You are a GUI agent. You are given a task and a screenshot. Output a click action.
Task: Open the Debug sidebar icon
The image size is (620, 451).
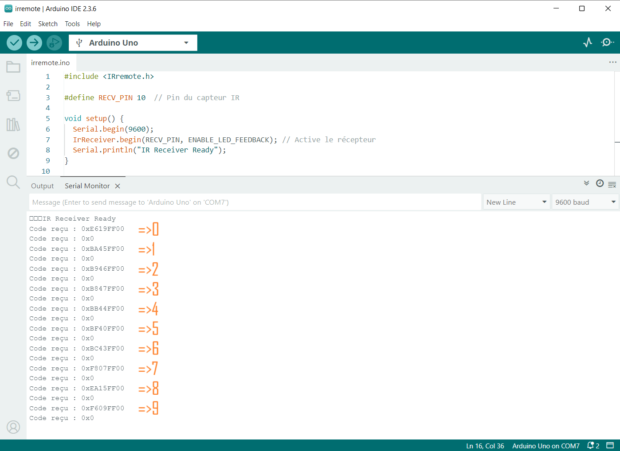13,153
